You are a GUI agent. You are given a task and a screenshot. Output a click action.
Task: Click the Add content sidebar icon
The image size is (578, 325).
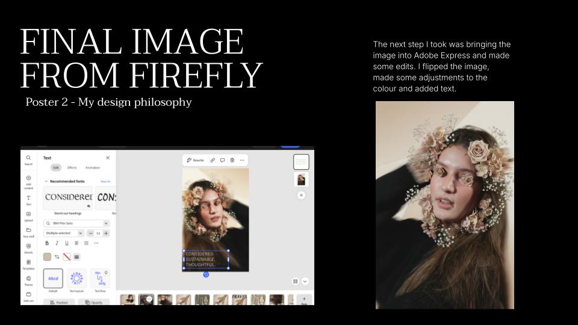[28, 182]
